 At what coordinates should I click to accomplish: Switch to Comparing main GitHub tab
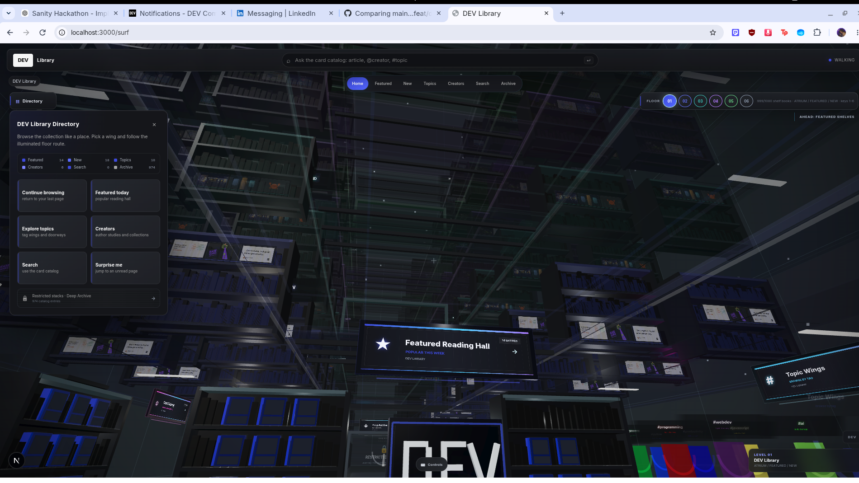392,13
